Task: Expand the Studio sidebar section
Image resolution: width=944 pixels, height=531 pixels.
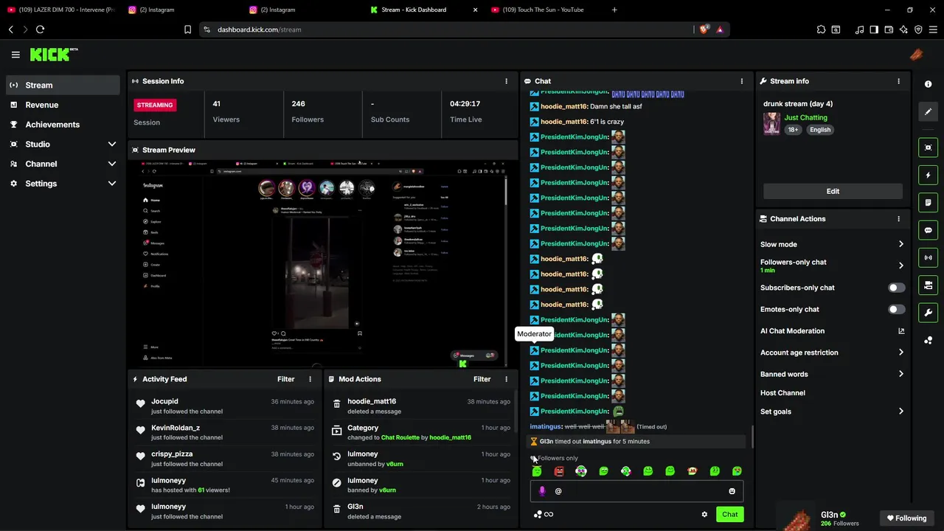Action: click(62, 145)
